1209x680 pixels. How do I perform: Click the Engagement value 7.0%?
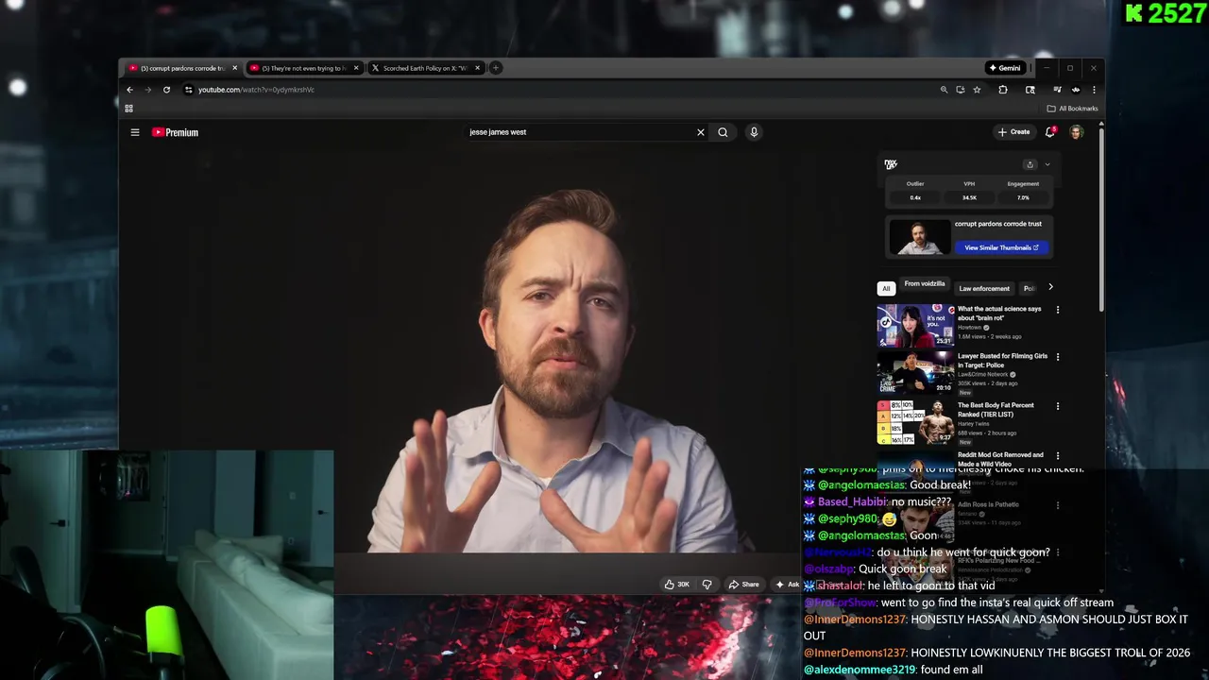(x=1023, y=198)
